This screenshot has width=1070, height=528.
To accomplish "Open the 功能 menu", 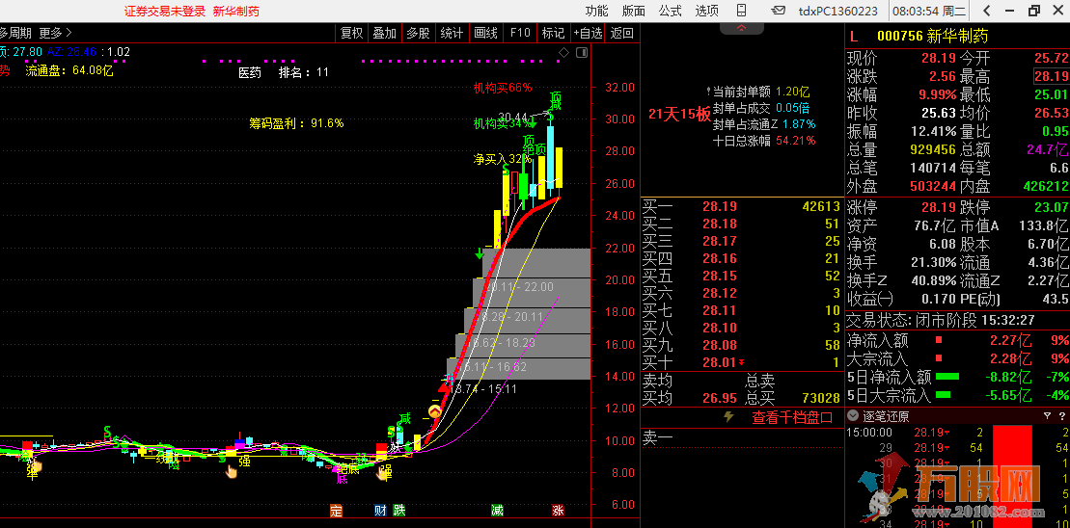I will 596,11.
